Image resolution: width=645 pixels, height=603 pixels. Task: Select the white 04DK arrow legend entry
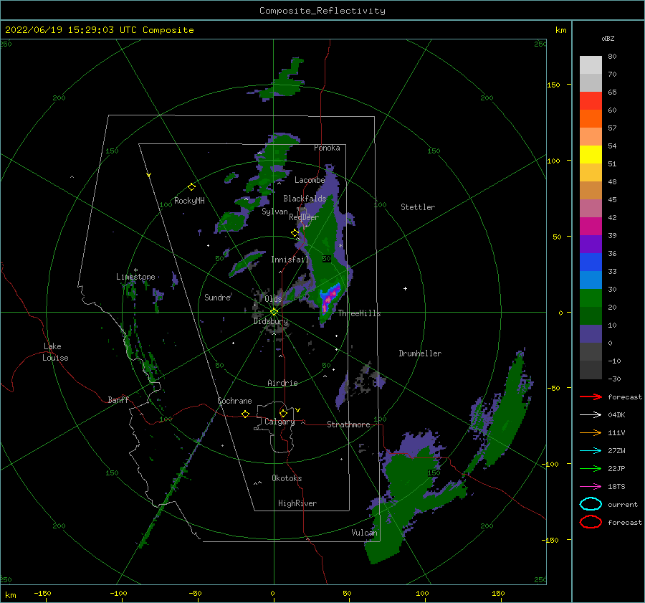591,414
